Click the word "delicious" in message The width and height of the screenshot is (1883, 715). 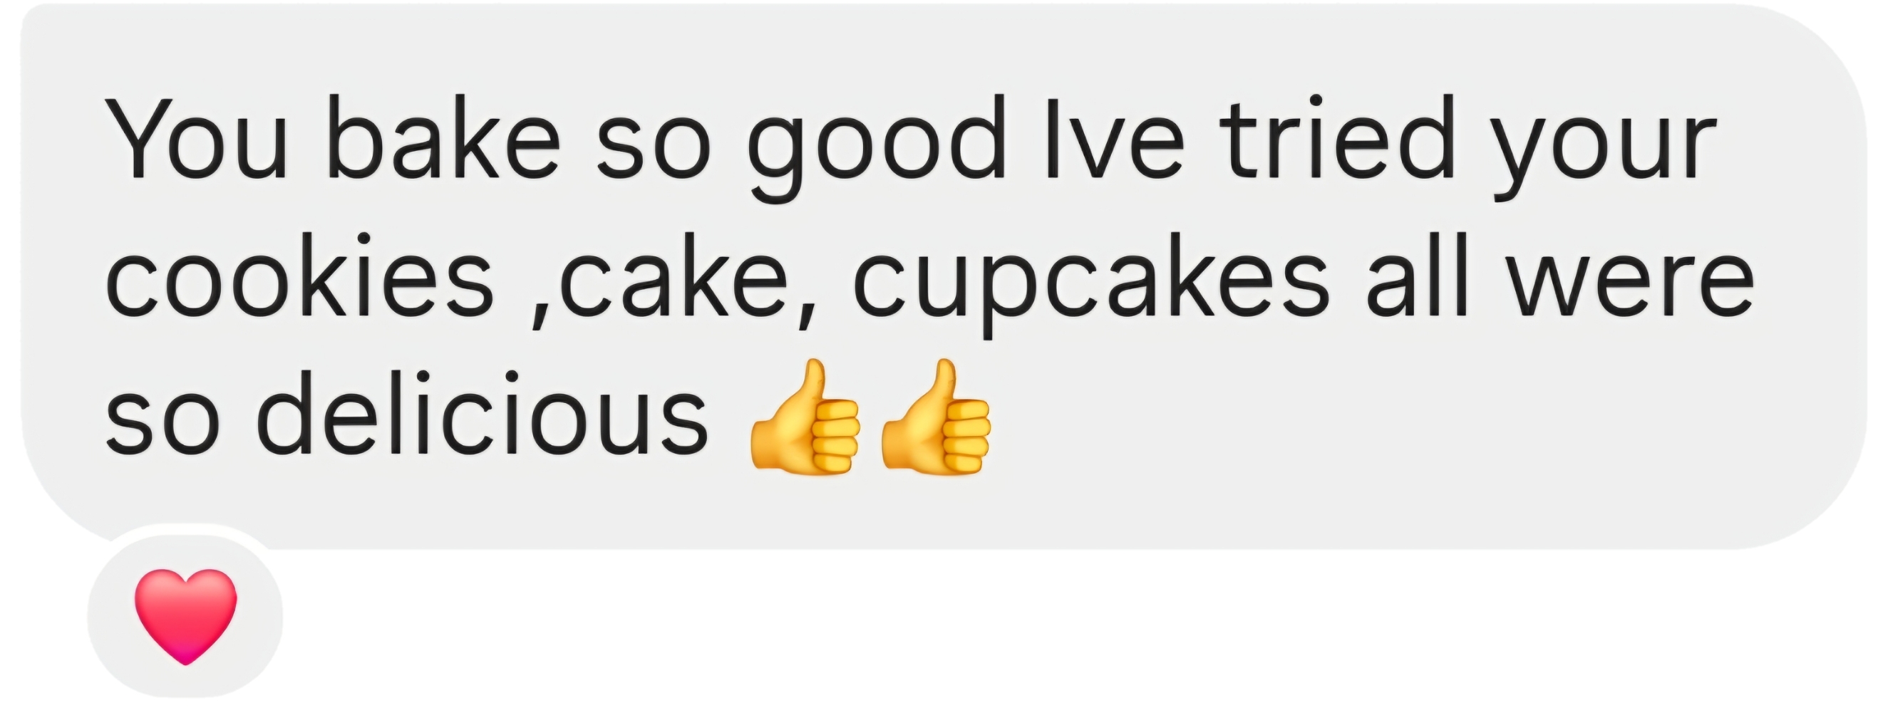(483, 412)
